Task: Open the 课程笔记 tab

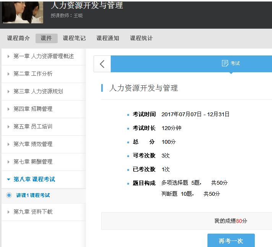Action: pos(74,38)
